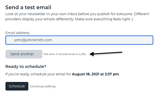Click the 'Ready to schedule?' heading
165x104 pixels.
click(x=26, y=66)
